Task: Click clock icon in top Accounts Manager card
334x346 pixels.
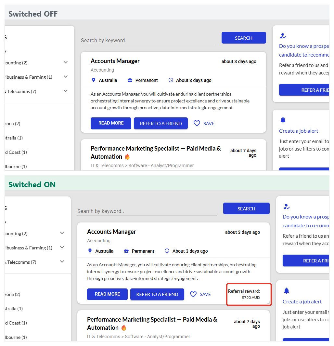Action: 171,80
